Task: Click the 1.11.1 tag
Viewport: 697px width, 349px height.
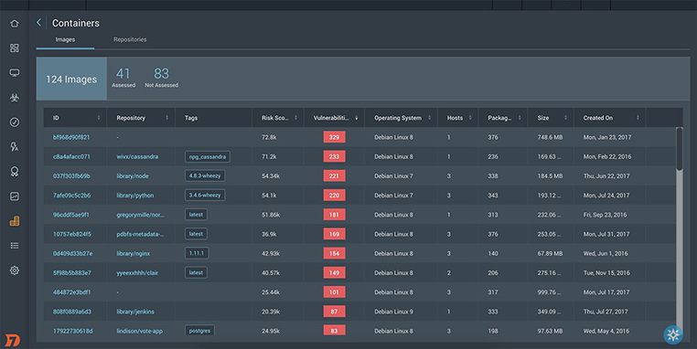Action: (x=197, y=253)
